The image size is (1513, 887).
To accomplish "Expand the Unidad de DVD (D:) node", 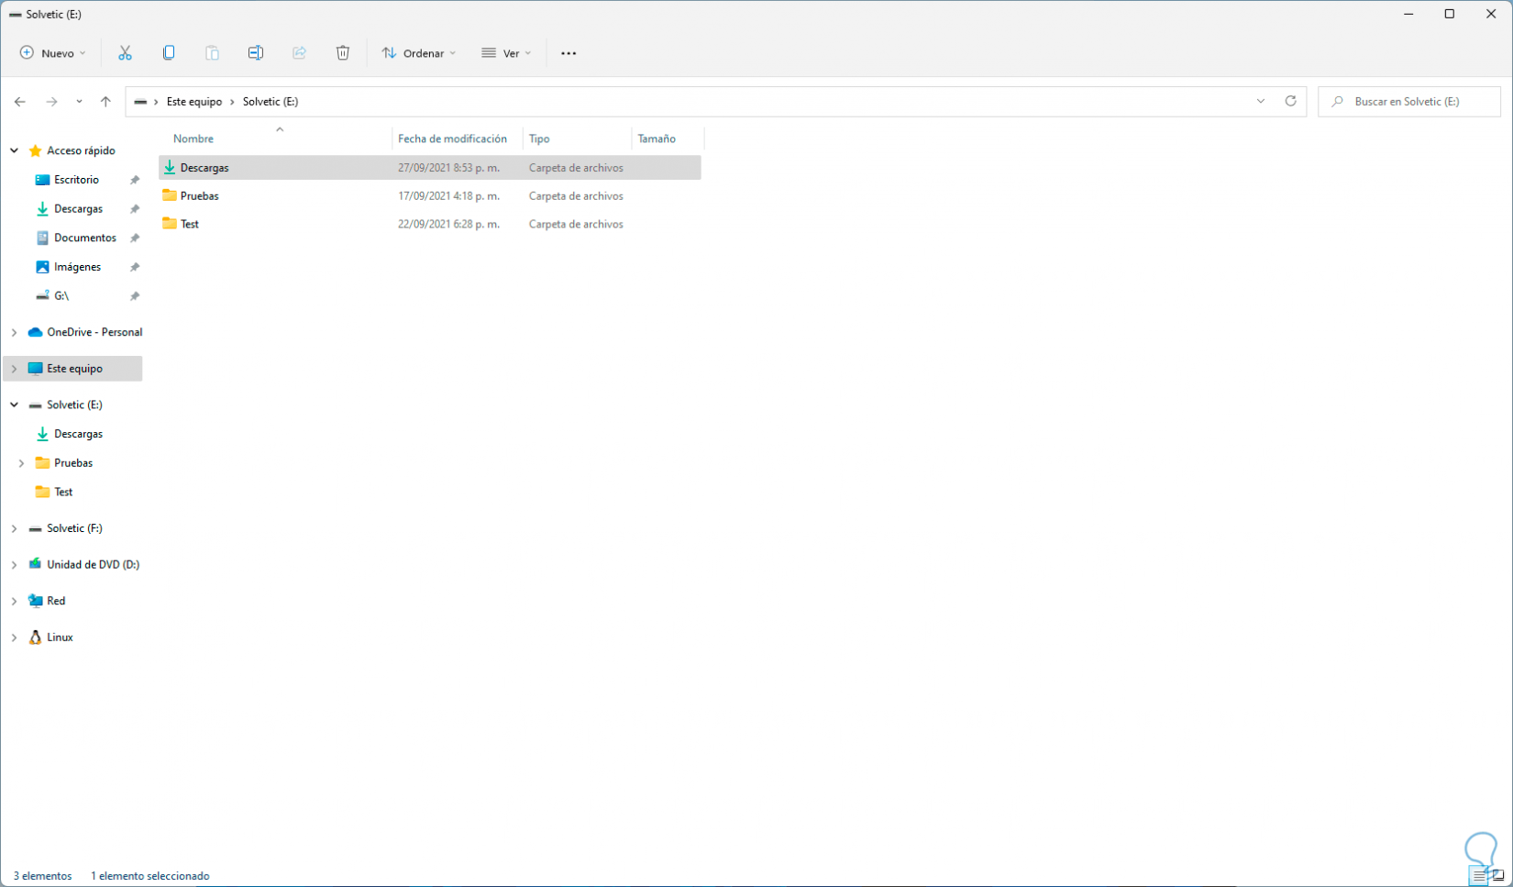I will coord(15,565).
